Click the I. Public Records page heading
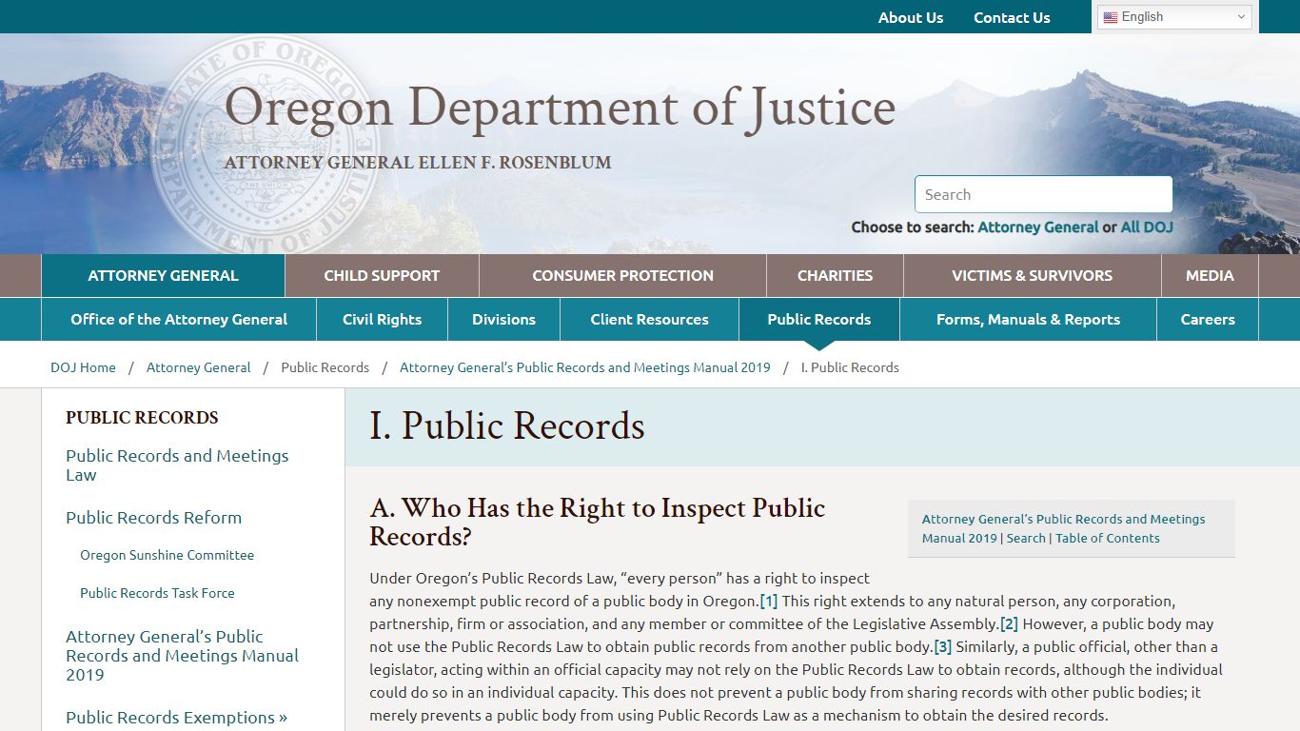This screenshot has width=1300, height=731. click(x=506, y=426)
